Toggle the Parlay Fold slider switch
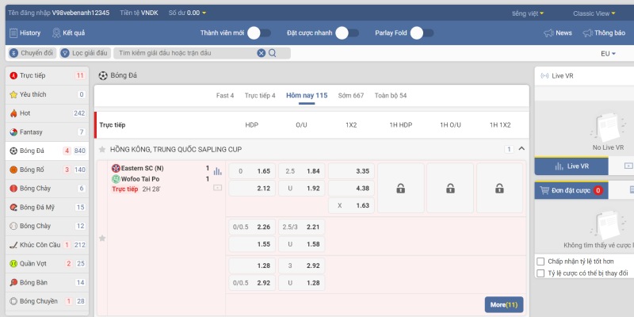 click(421, 33)
